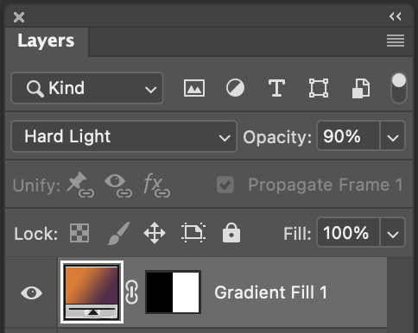Filter for smart objects icon
Screen dimensions: 418x333
[x=361, y=88]
